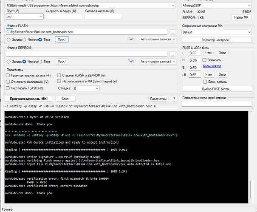The width and height of the screenshot is (257, 212).
Task: Click the E fuse value field 0xFD
Action: [x=195, y=68]
